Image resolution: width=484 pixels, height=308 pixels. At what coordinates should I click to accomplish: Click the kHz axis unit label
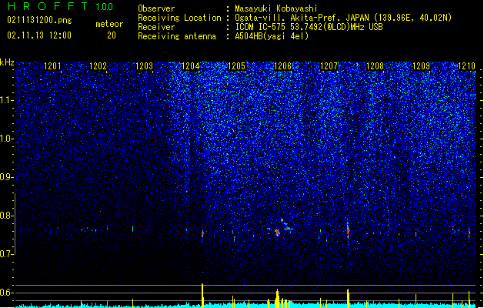[7, 62]
